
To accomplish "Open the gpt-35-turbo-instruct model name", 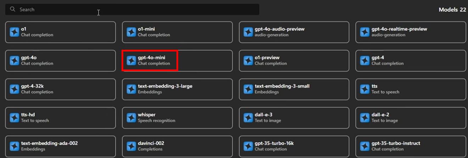I will 396,143.
